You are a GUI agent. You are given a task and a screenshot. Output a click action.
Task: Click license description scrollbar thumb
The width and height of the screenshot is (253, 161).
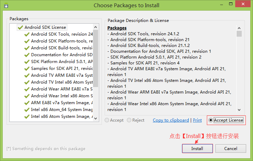pyautogui.click(x=239, y=34)
